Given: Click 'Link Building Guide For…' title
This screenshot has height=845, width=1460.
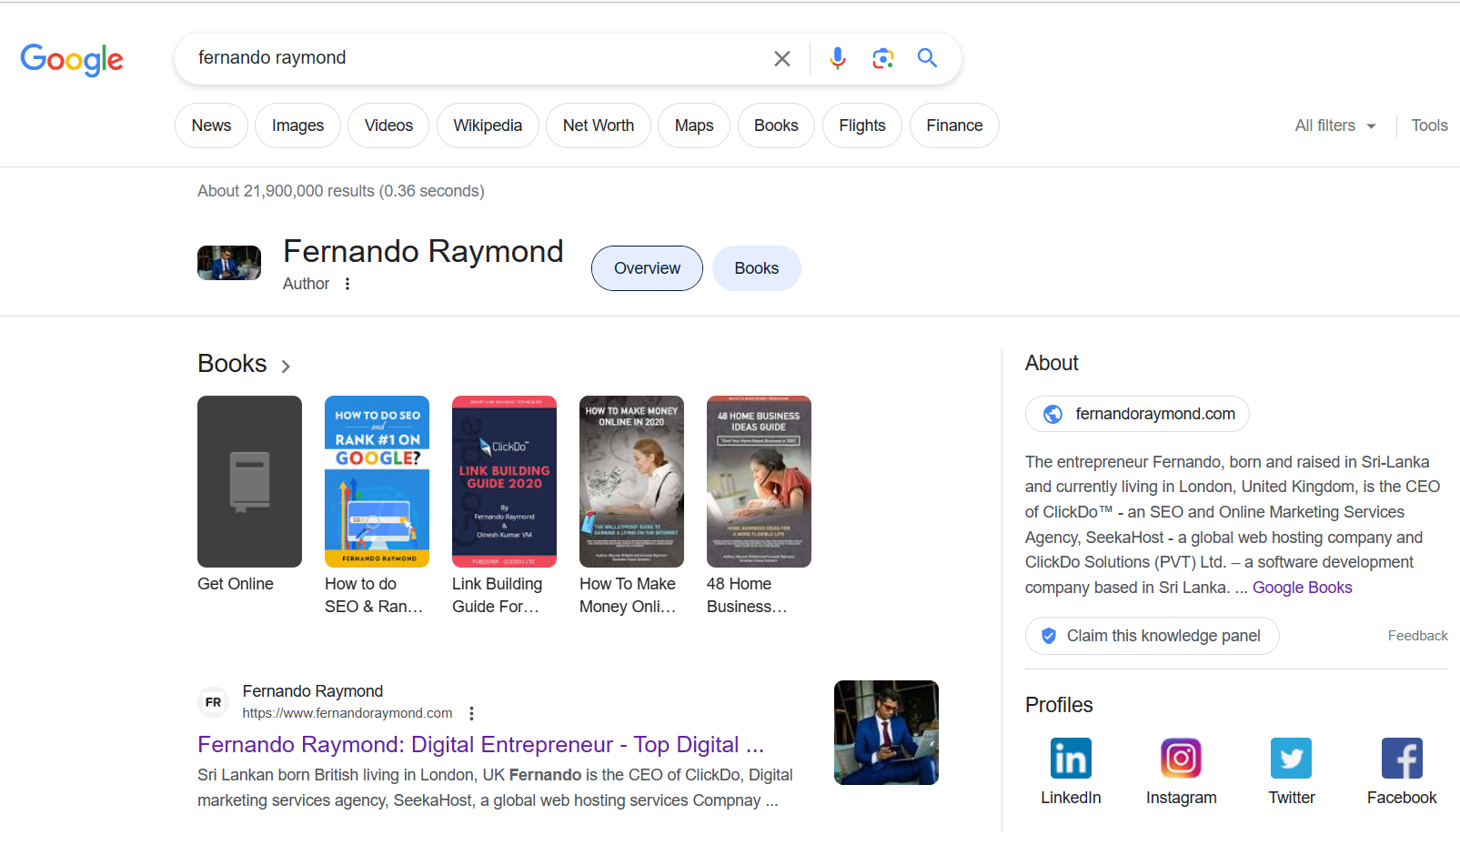Looking at the screenshot, I should pos(497,595).
